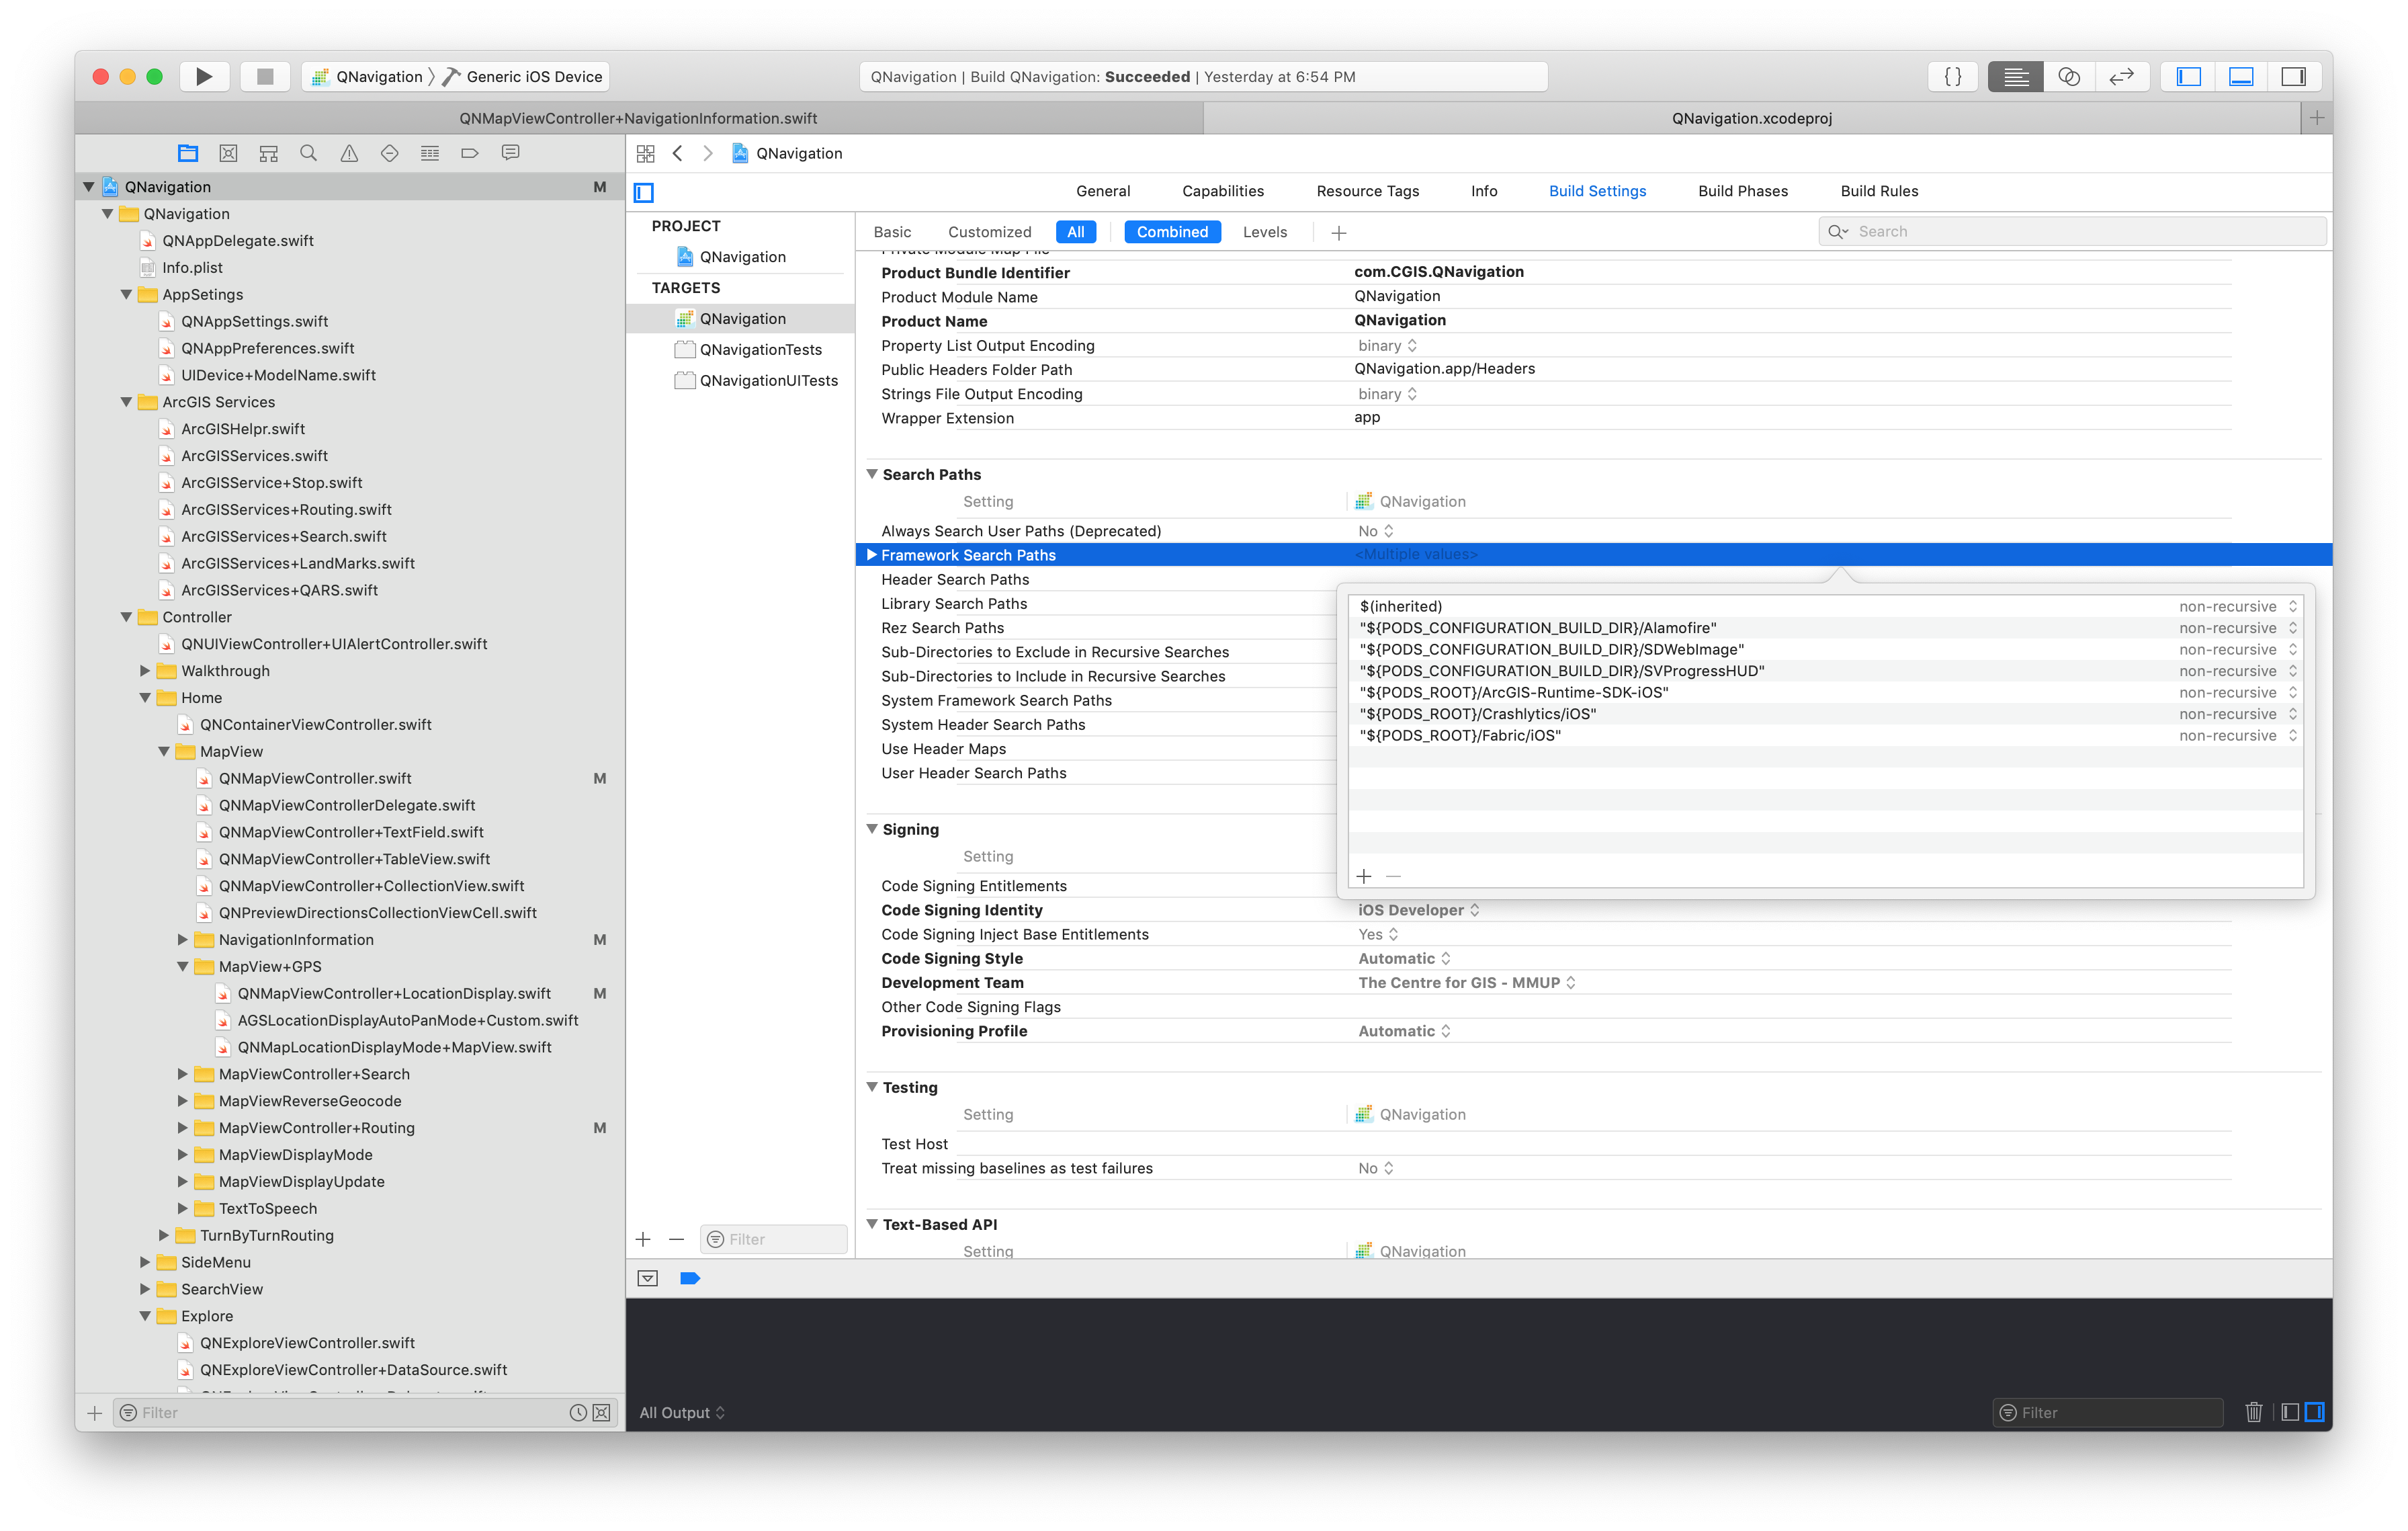Toggle the debug area visibility
Image resolution: width=2408 pixels, height=1531 pixels.
2241,76
